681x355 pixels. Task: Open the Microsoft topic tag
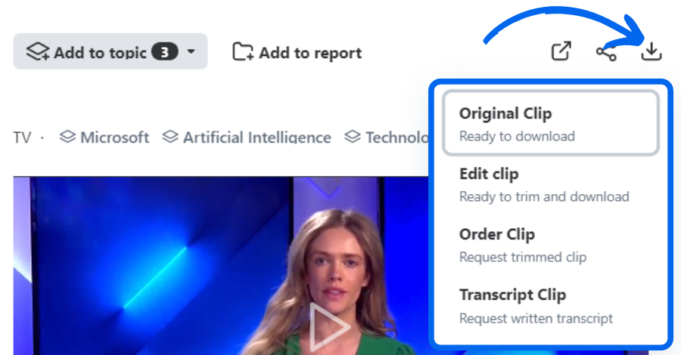click(104, 137)
